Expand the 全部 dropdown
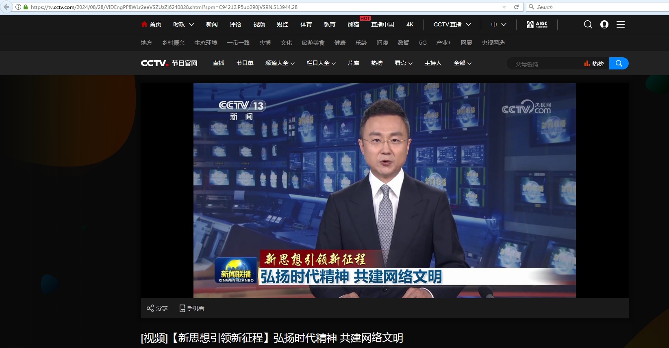Image resolution: width=669 pixels, height=348 pixels. 463,63
